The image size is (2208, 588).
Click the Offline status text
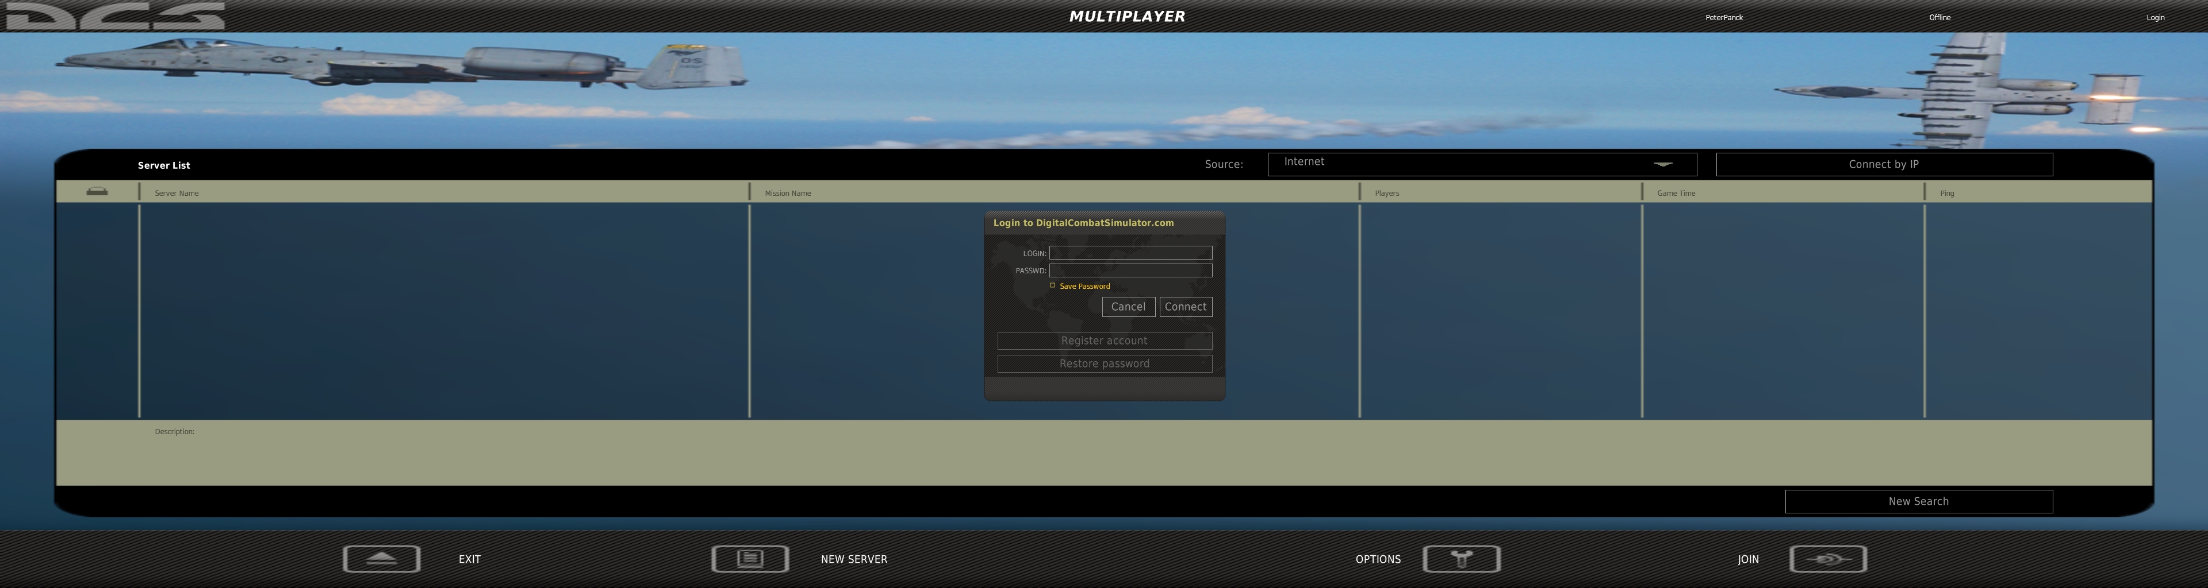1939,17
